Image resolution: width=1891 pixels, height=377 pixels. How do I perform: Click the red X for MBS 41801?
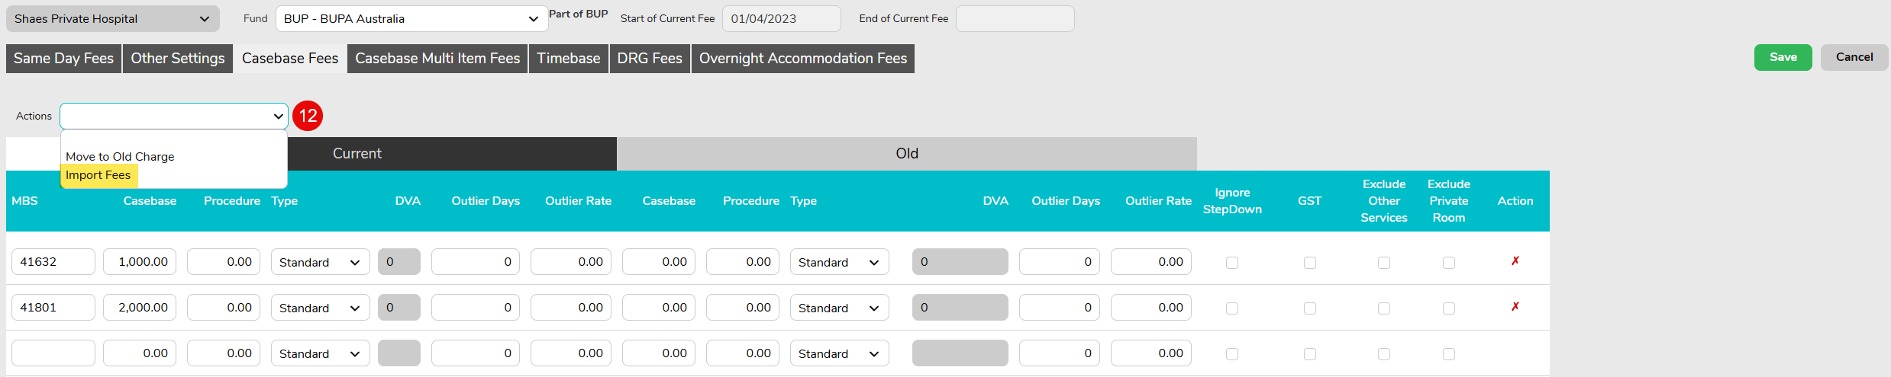tap(1515, 307)
